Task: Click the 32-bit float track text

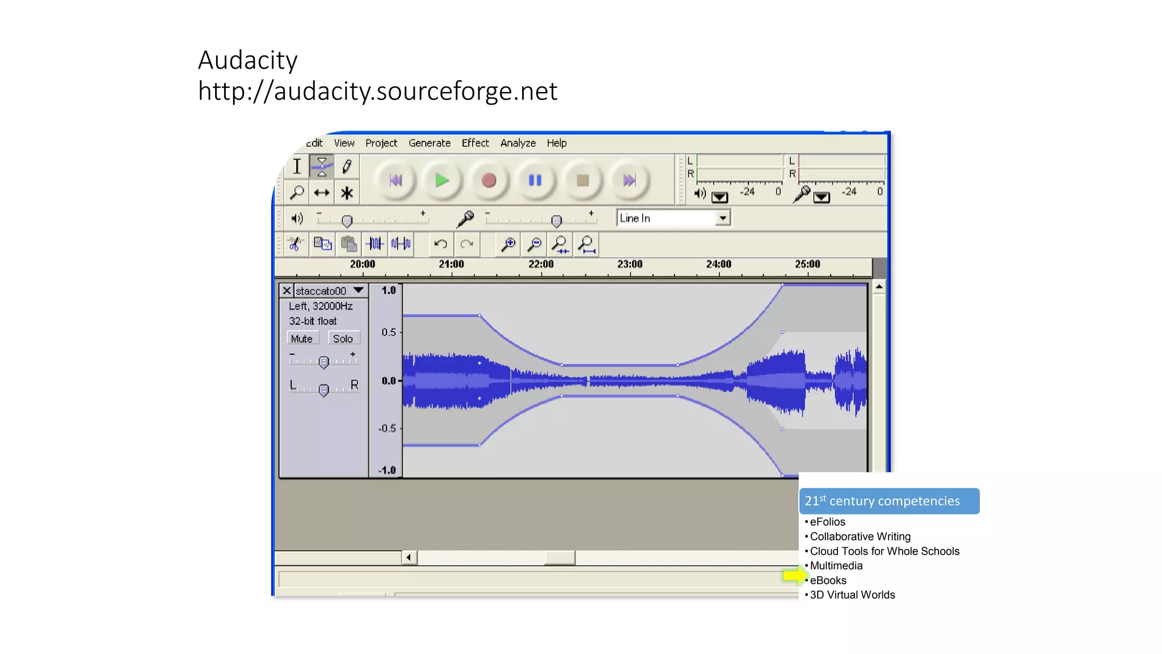Action: [x=313, y=321]
